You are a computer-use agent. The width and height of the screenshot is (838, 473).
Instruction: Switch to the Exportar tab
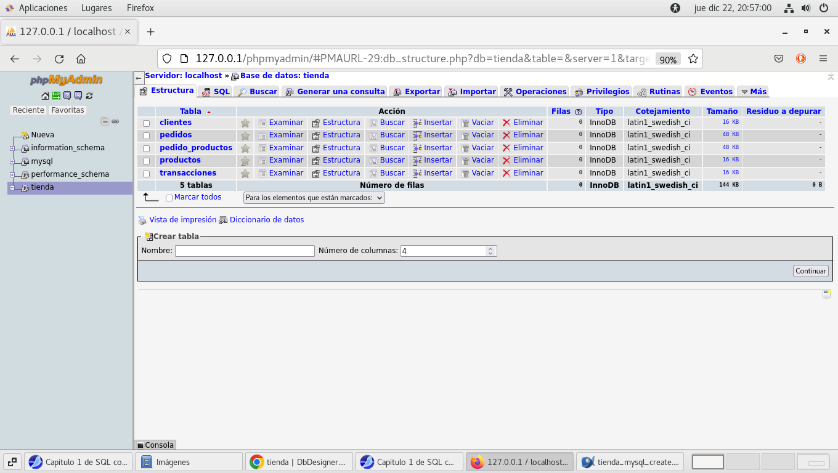point(416,92)
